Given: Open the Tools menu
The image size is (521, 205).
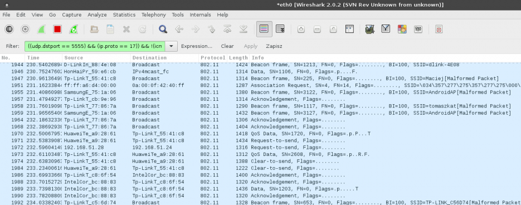Looking at the screenshot, I should pos(178,14).
